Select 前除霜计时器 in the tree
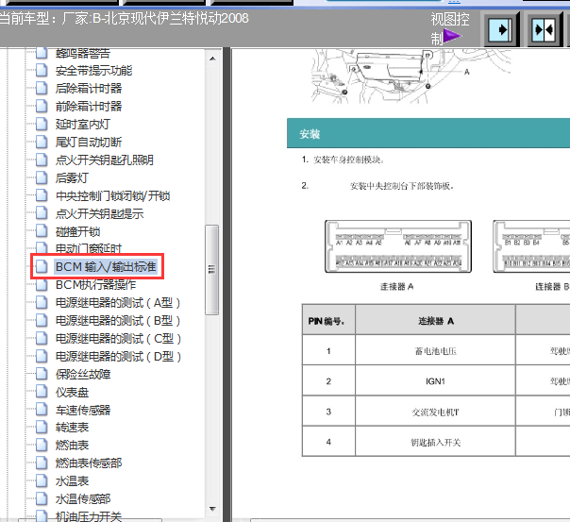Image resolution: width=570 pixels, height=522 pixels. click(x=89, y=106)
